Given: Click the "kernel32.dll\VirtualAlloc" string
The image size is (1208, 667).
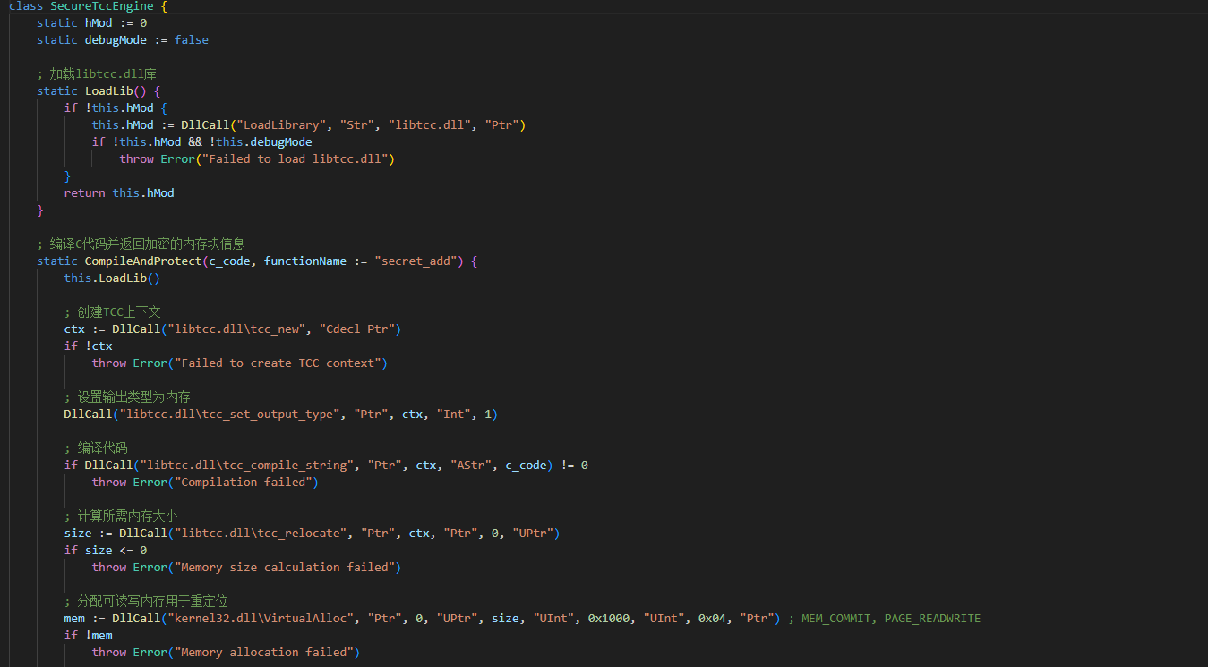Looking at the screenshot, I should click(261, 619).
